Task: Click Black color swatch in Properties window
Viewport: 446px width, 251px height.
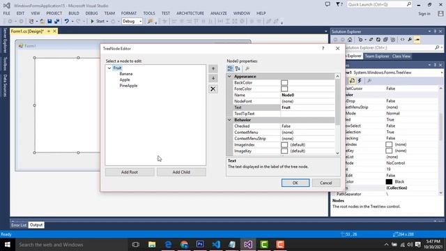Action: click(389, 181)
